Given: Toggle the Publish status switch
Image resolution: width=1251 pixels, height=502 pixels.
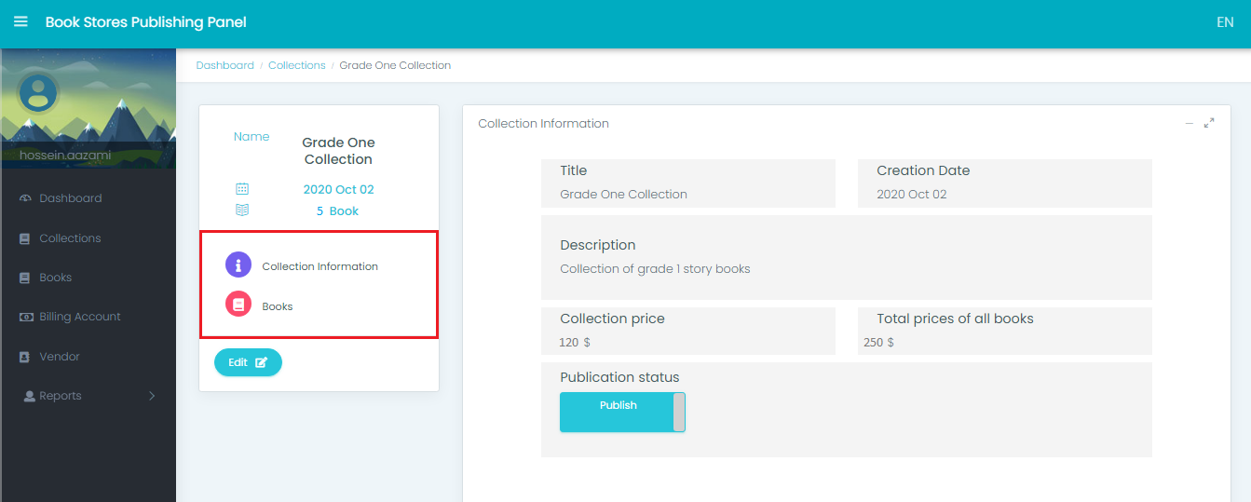Looking at the screenshot, I should point(622,412).
